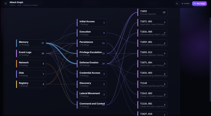Open T1059.001 Command and Scripting node
Screen dimensions: 211x116
coord(152,43)
